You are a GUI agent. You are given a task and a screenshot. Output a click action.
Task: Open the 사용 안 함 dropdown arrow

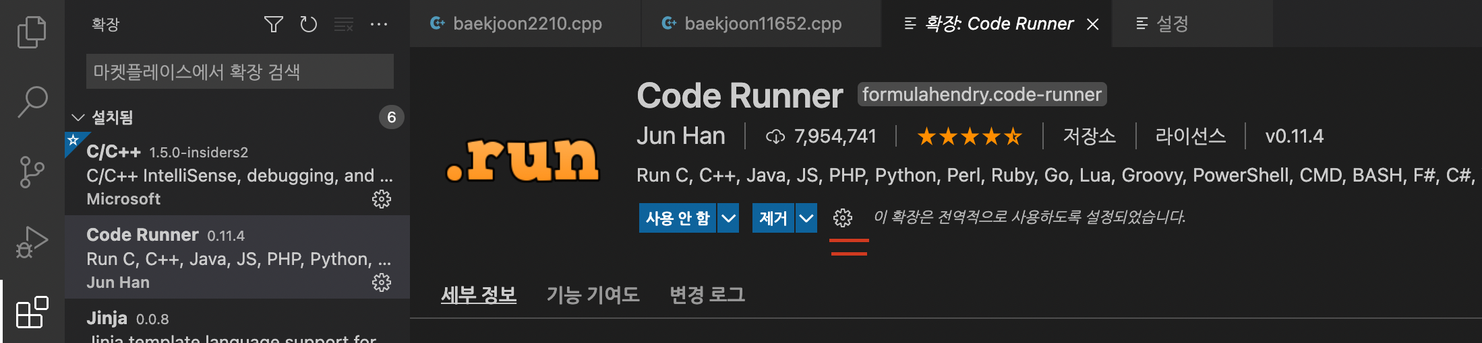pyautogui.click(x=728, y=218)
